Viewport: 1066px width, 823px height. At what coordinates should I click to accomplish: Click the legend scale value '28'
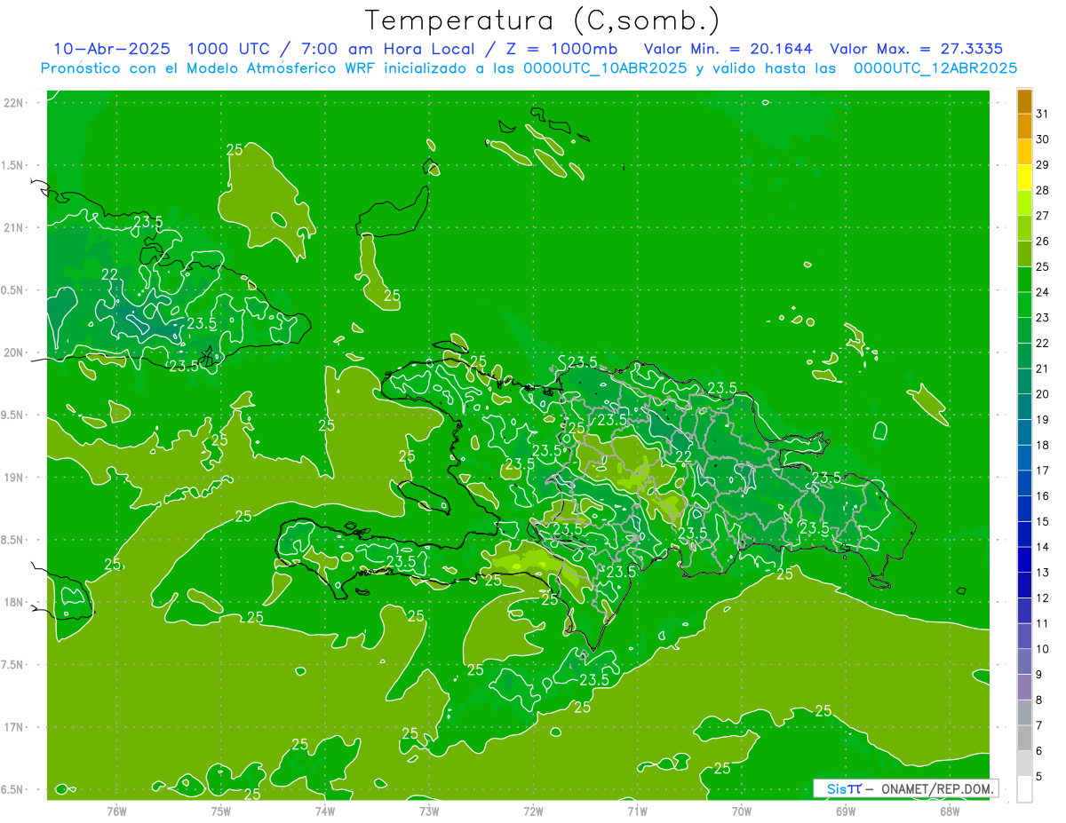(1043, 190)
